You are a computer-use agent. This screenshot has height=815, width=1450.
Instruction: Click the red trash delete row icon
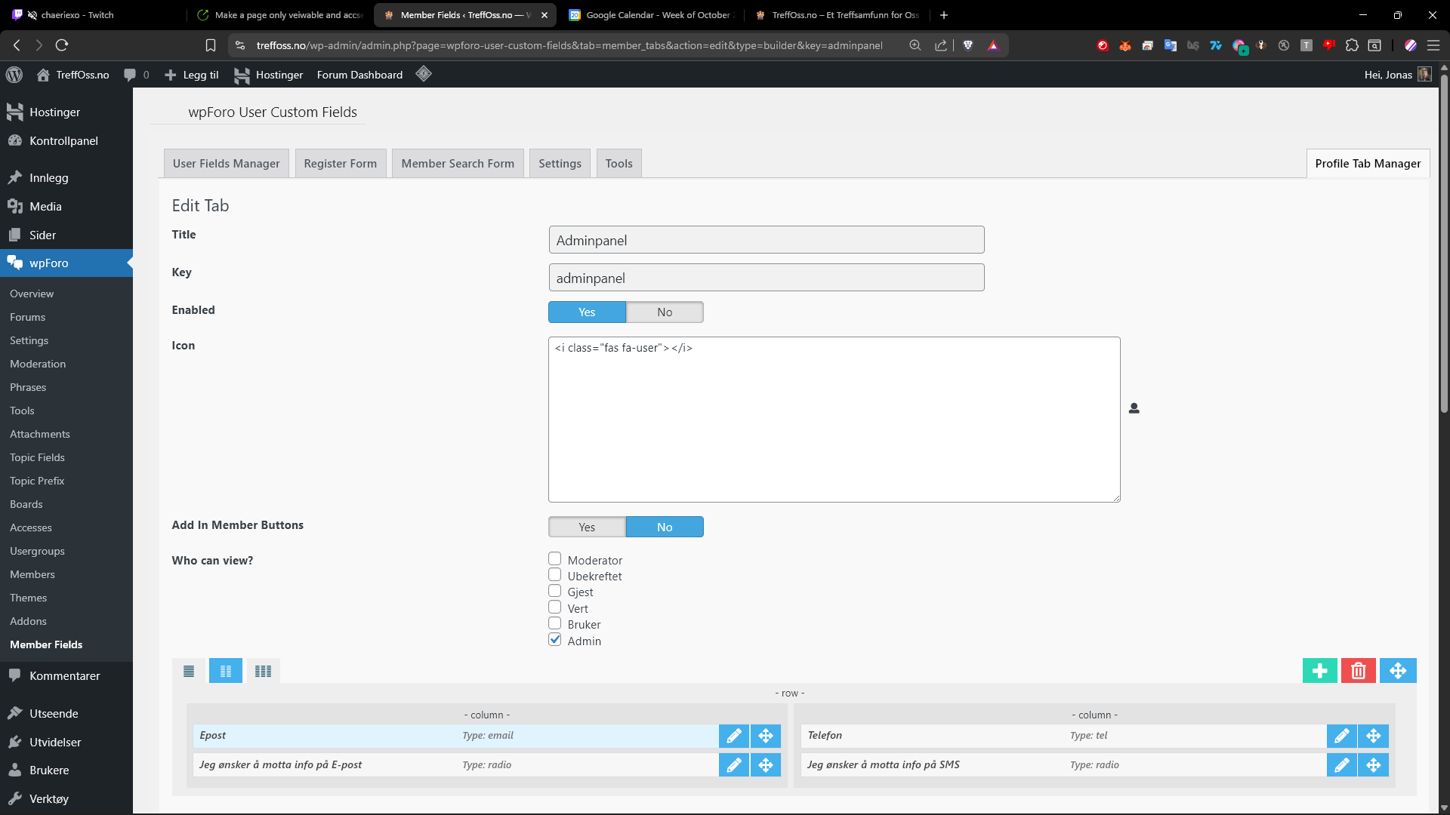(1358, 671)
